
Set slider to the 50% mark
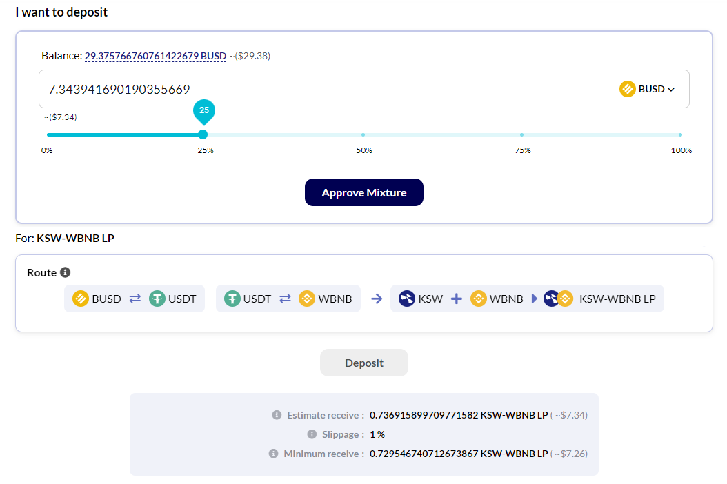pyautogui.click(x=363, y=134)
